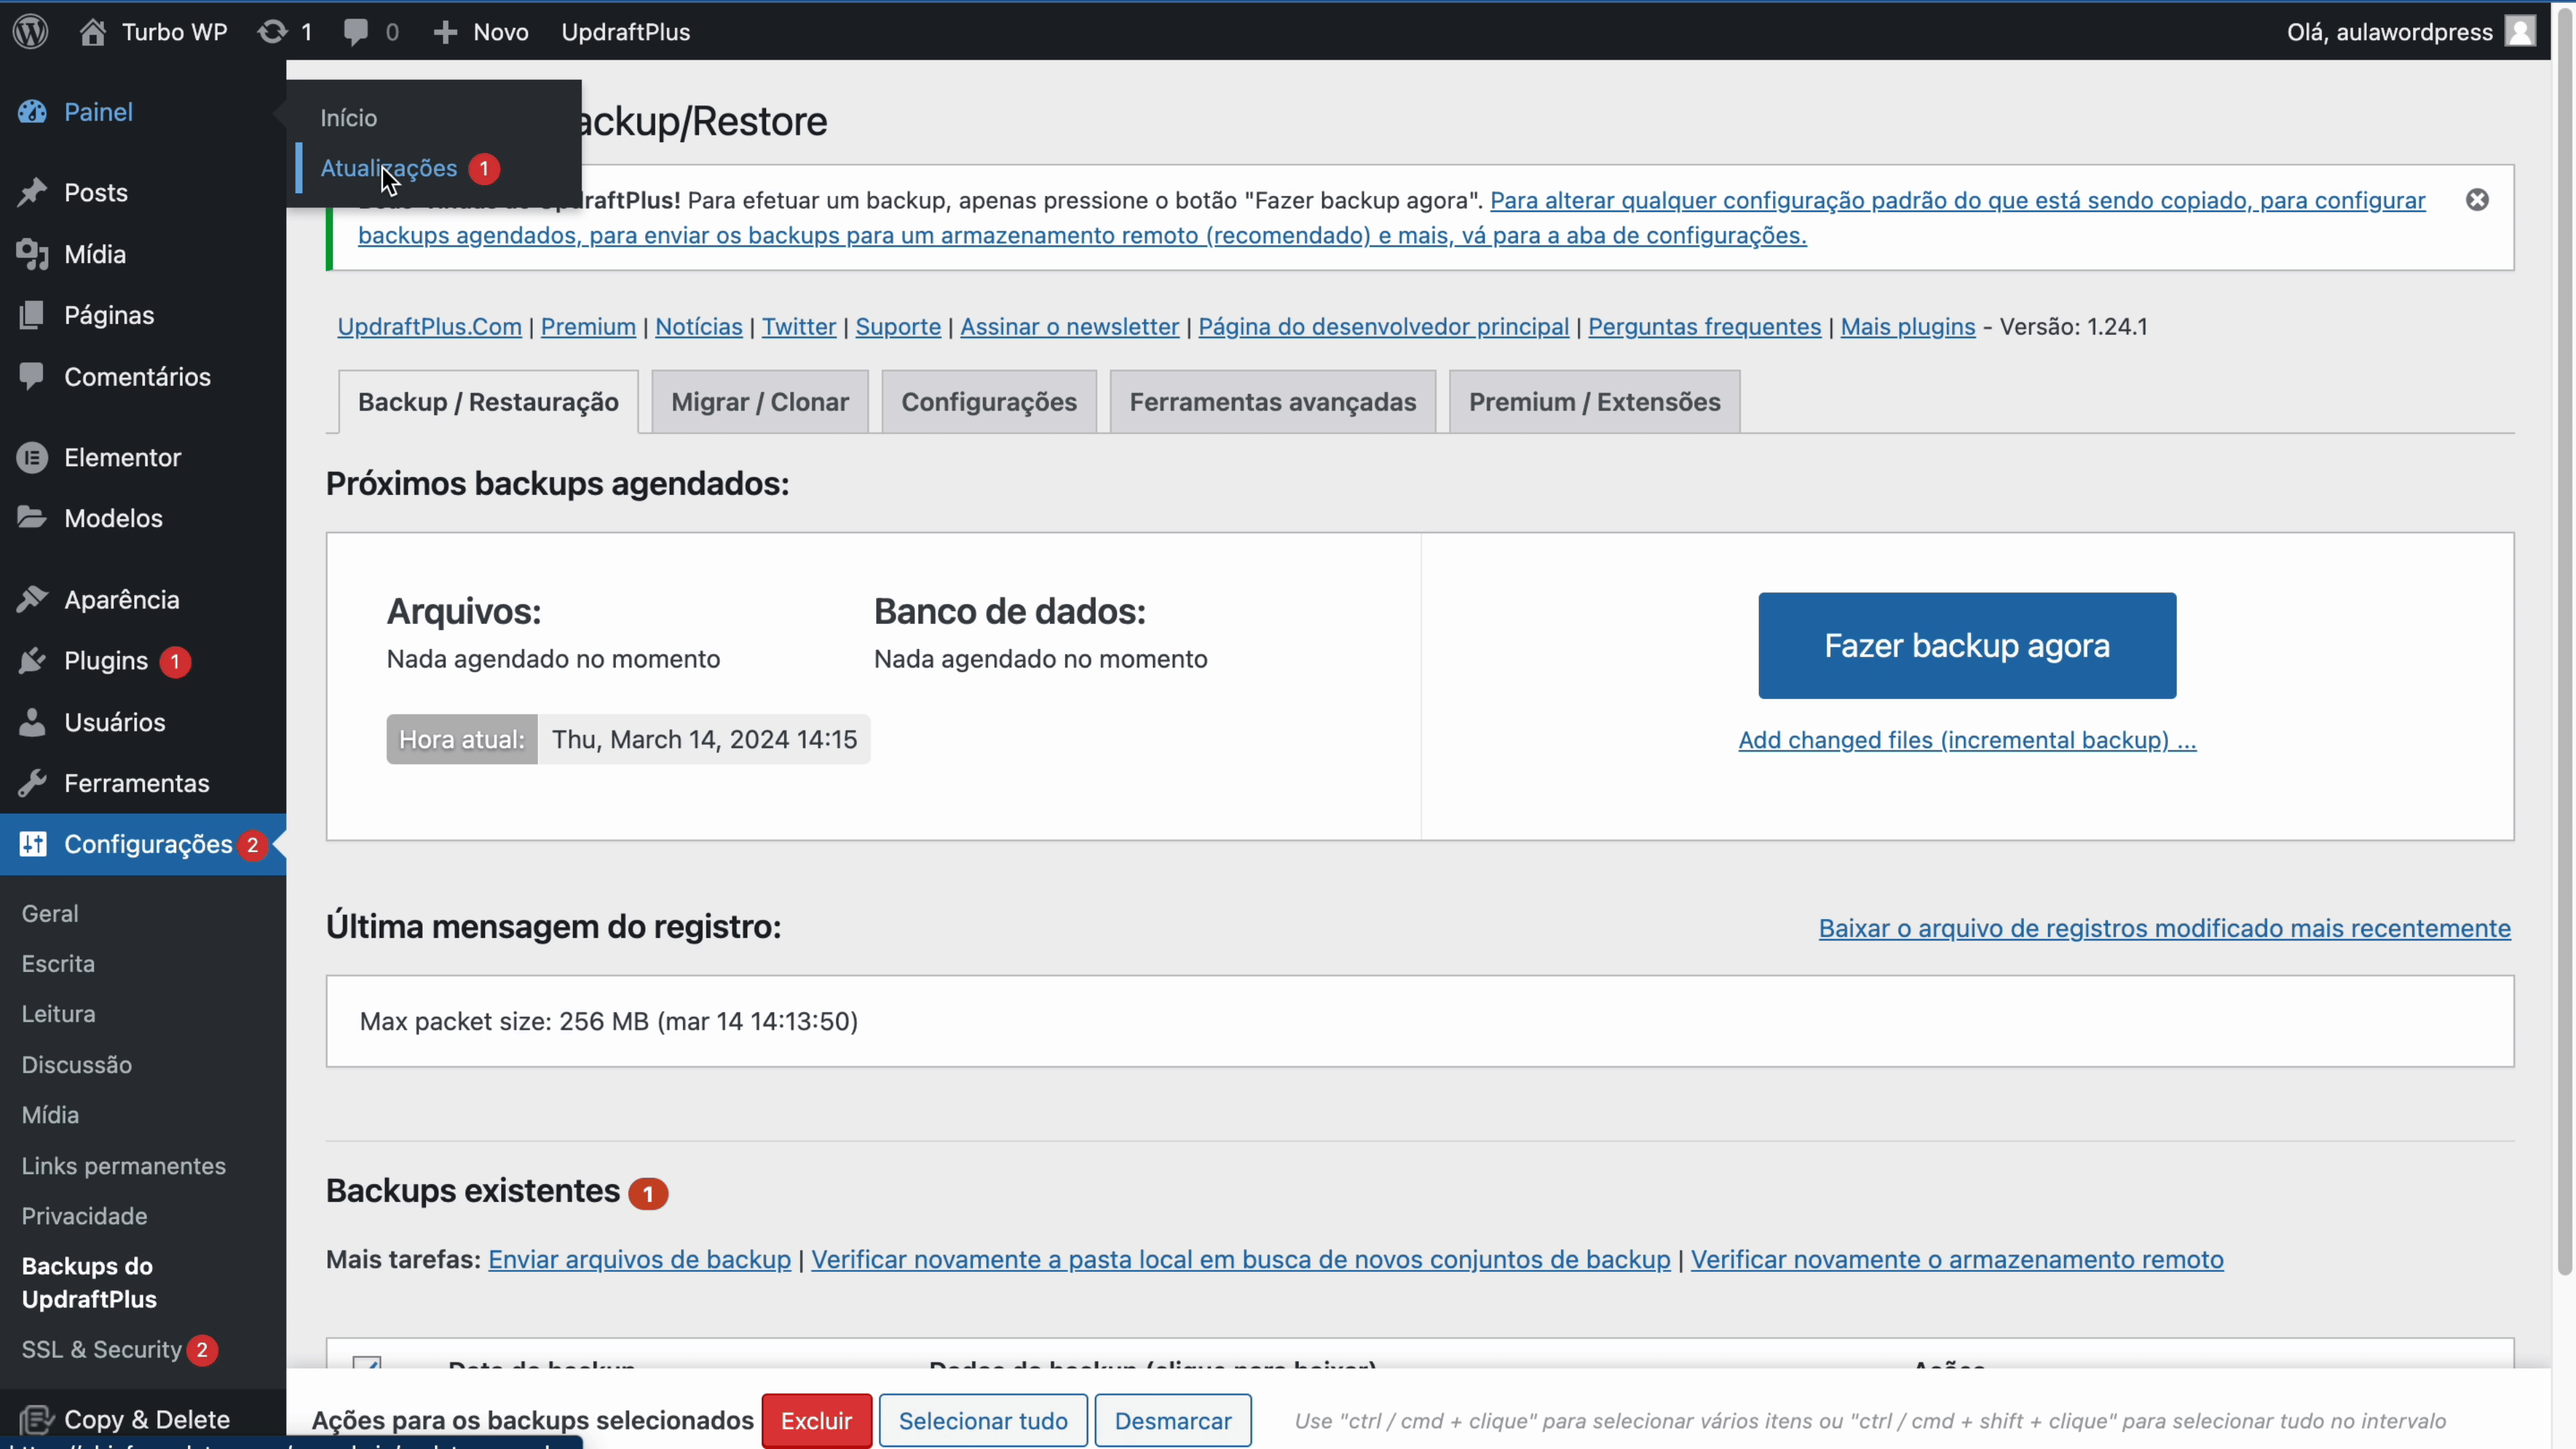Switch to the Migrar / Clonar tab

[759, 402]
